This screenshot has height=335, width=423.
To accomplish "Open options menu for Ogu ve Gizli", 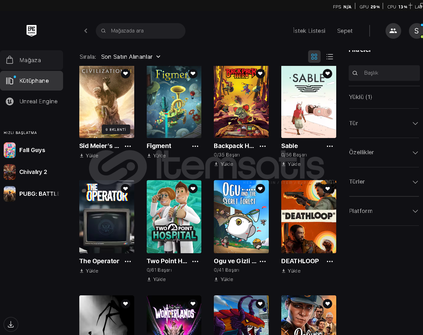I will (263, 261).
